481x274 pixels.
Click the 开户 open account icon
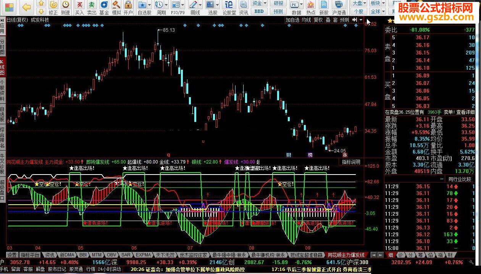click(128, 8)
